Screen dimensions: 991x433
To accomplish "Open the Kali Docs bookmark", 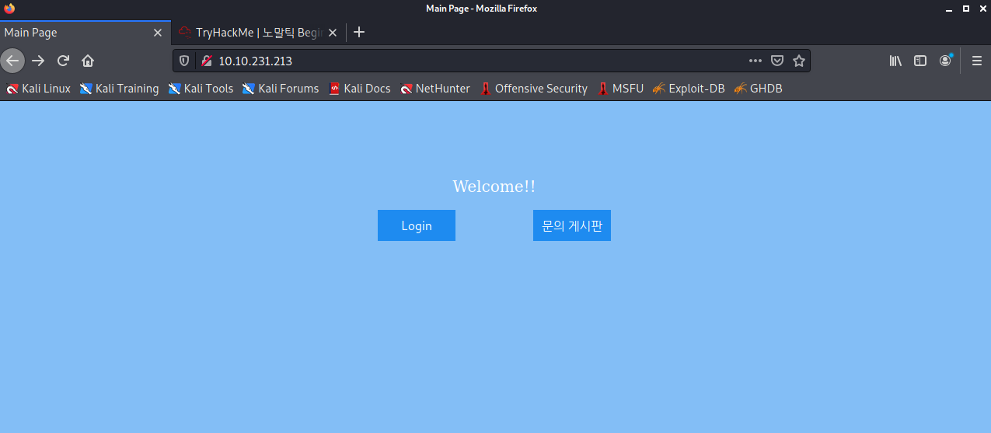I will [360, 89].
